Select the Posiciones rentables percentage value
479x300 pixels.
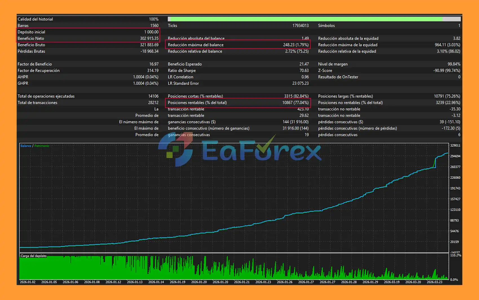(x=295, y=103)
